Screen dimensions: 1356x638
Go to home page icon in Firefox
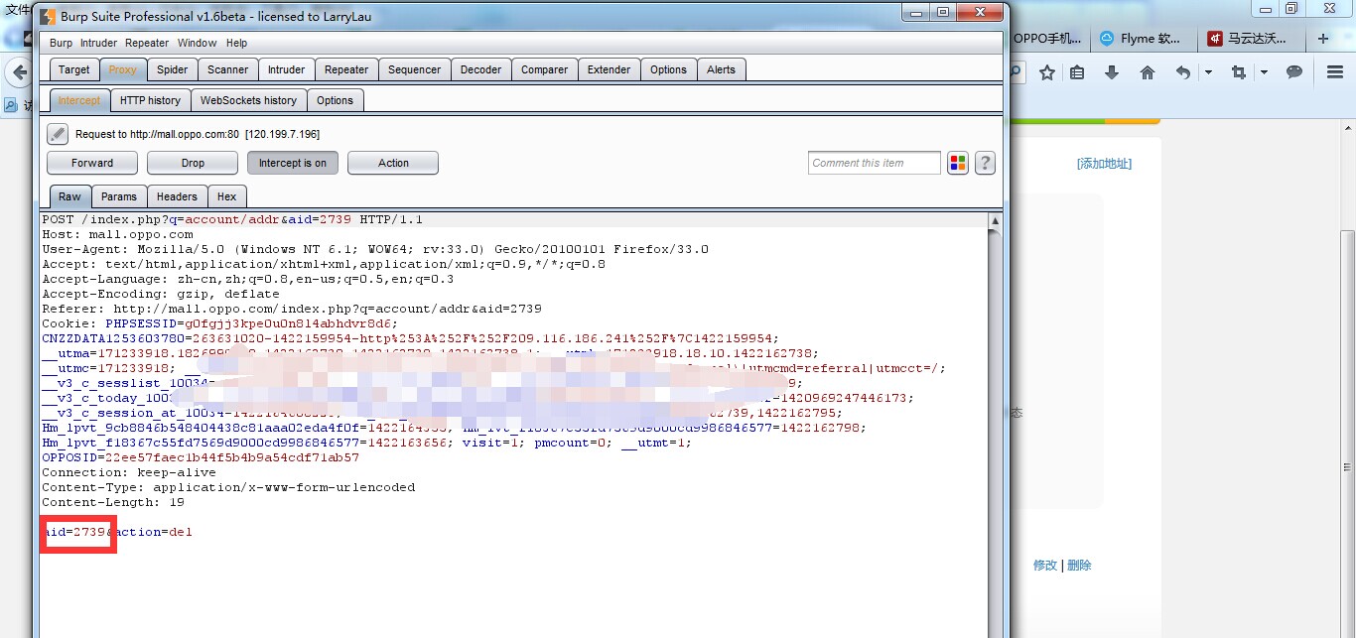pyautogui.click(x=1148, y=72)
